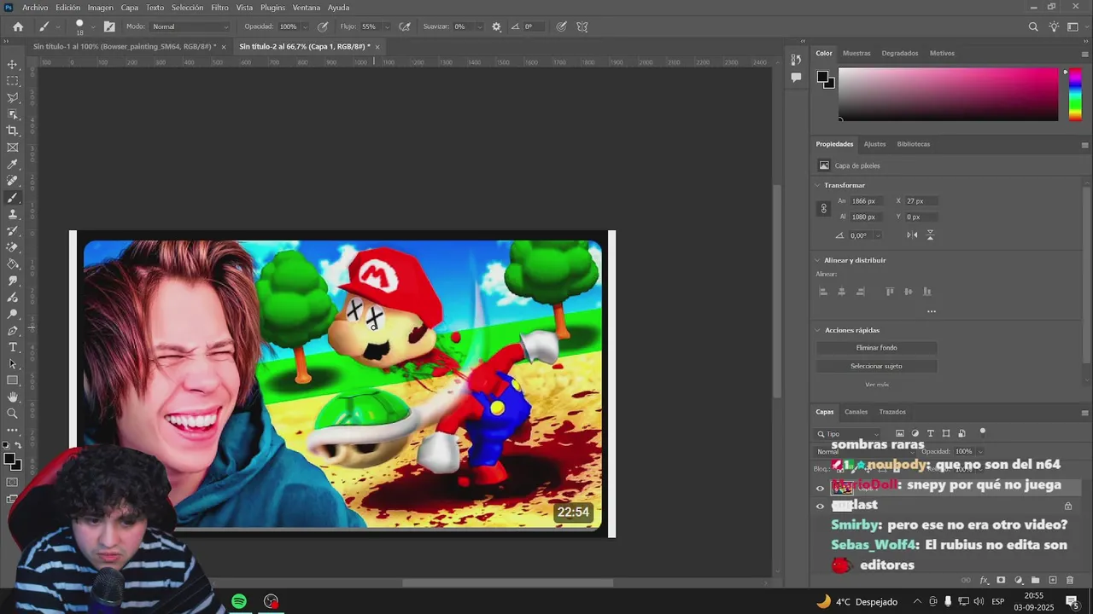This screenshot has height=614, width=1093.
Task: Toggle pressure for opacity button
Action: 323,26
